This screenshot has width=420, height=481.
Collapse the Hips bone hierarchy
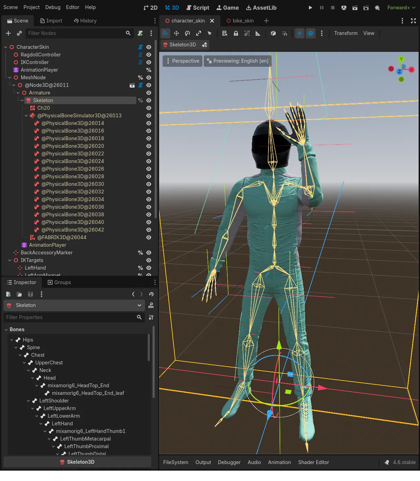[x=12, y=340]
